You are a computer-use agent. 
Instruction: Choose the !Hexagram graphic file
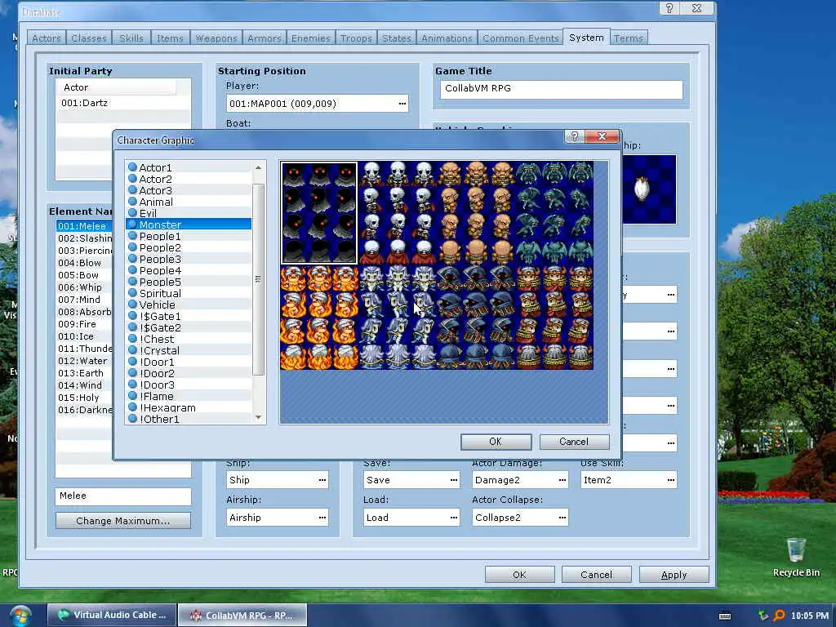(189, 408)
